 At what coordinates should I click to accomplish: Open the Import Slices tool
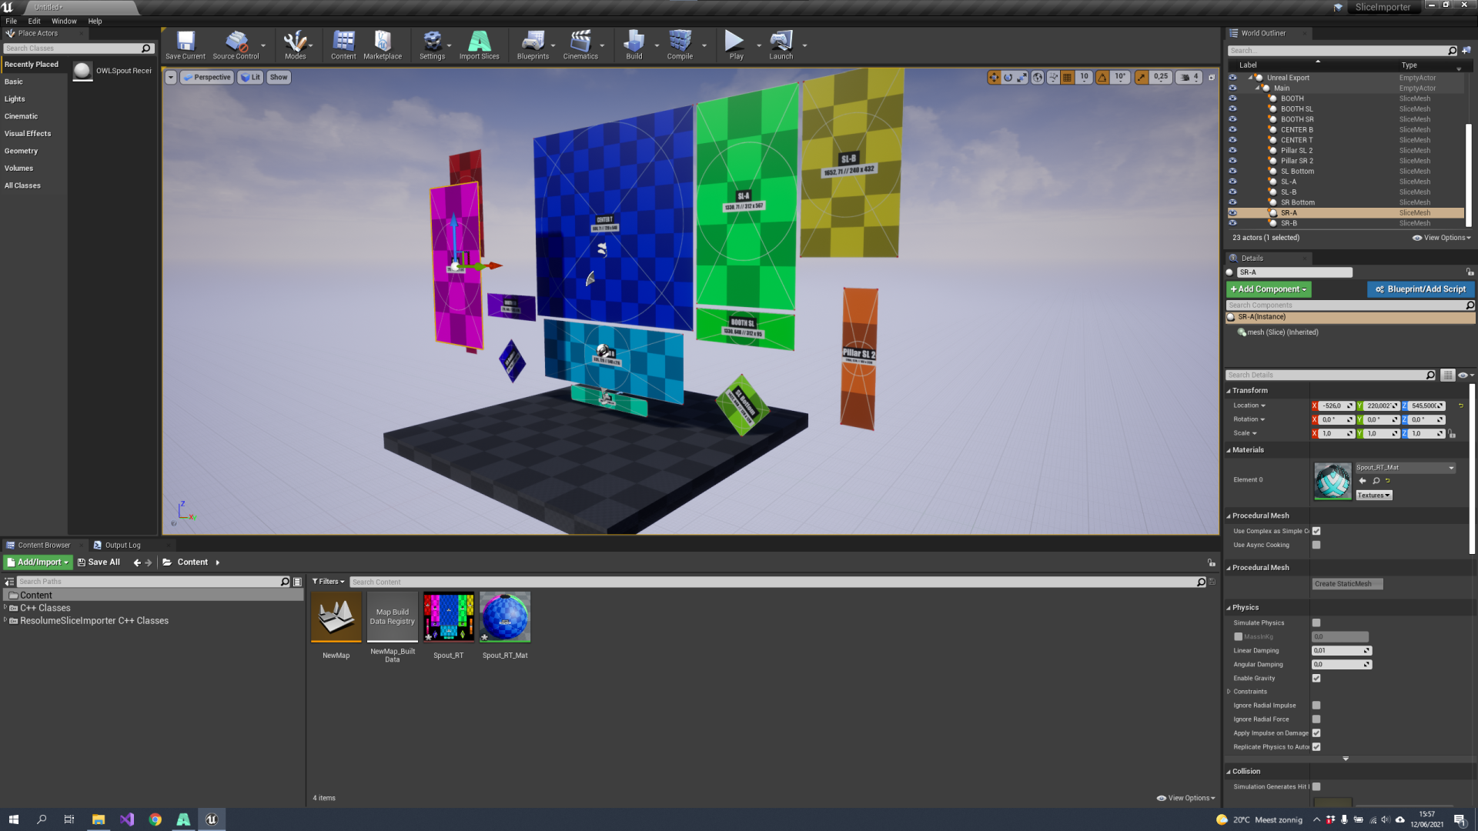click(x=480, y=45)
